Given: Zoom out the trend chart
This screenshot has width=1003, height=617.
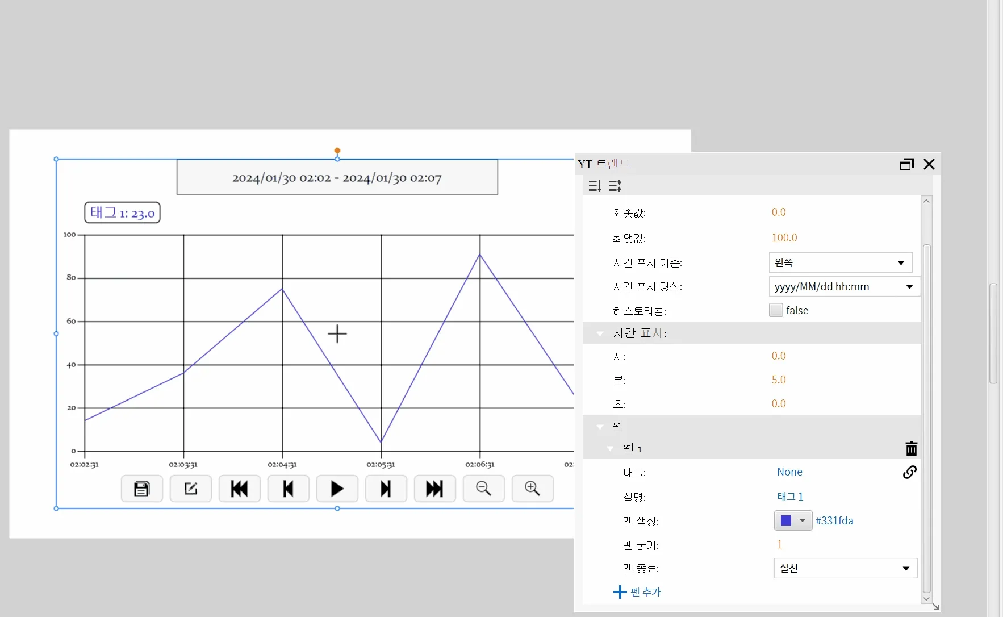Looking at the screenshot, I should tap(484, 489).
